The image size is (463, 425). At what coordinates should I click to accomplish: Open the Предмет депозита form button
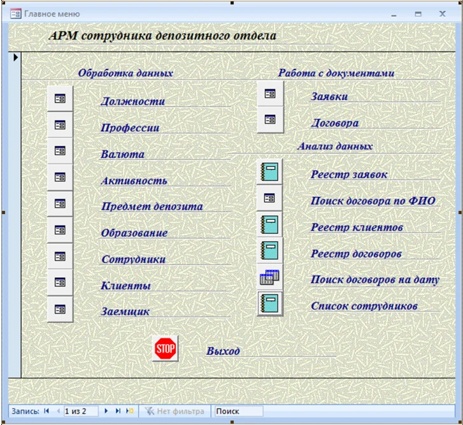(60, 203)
